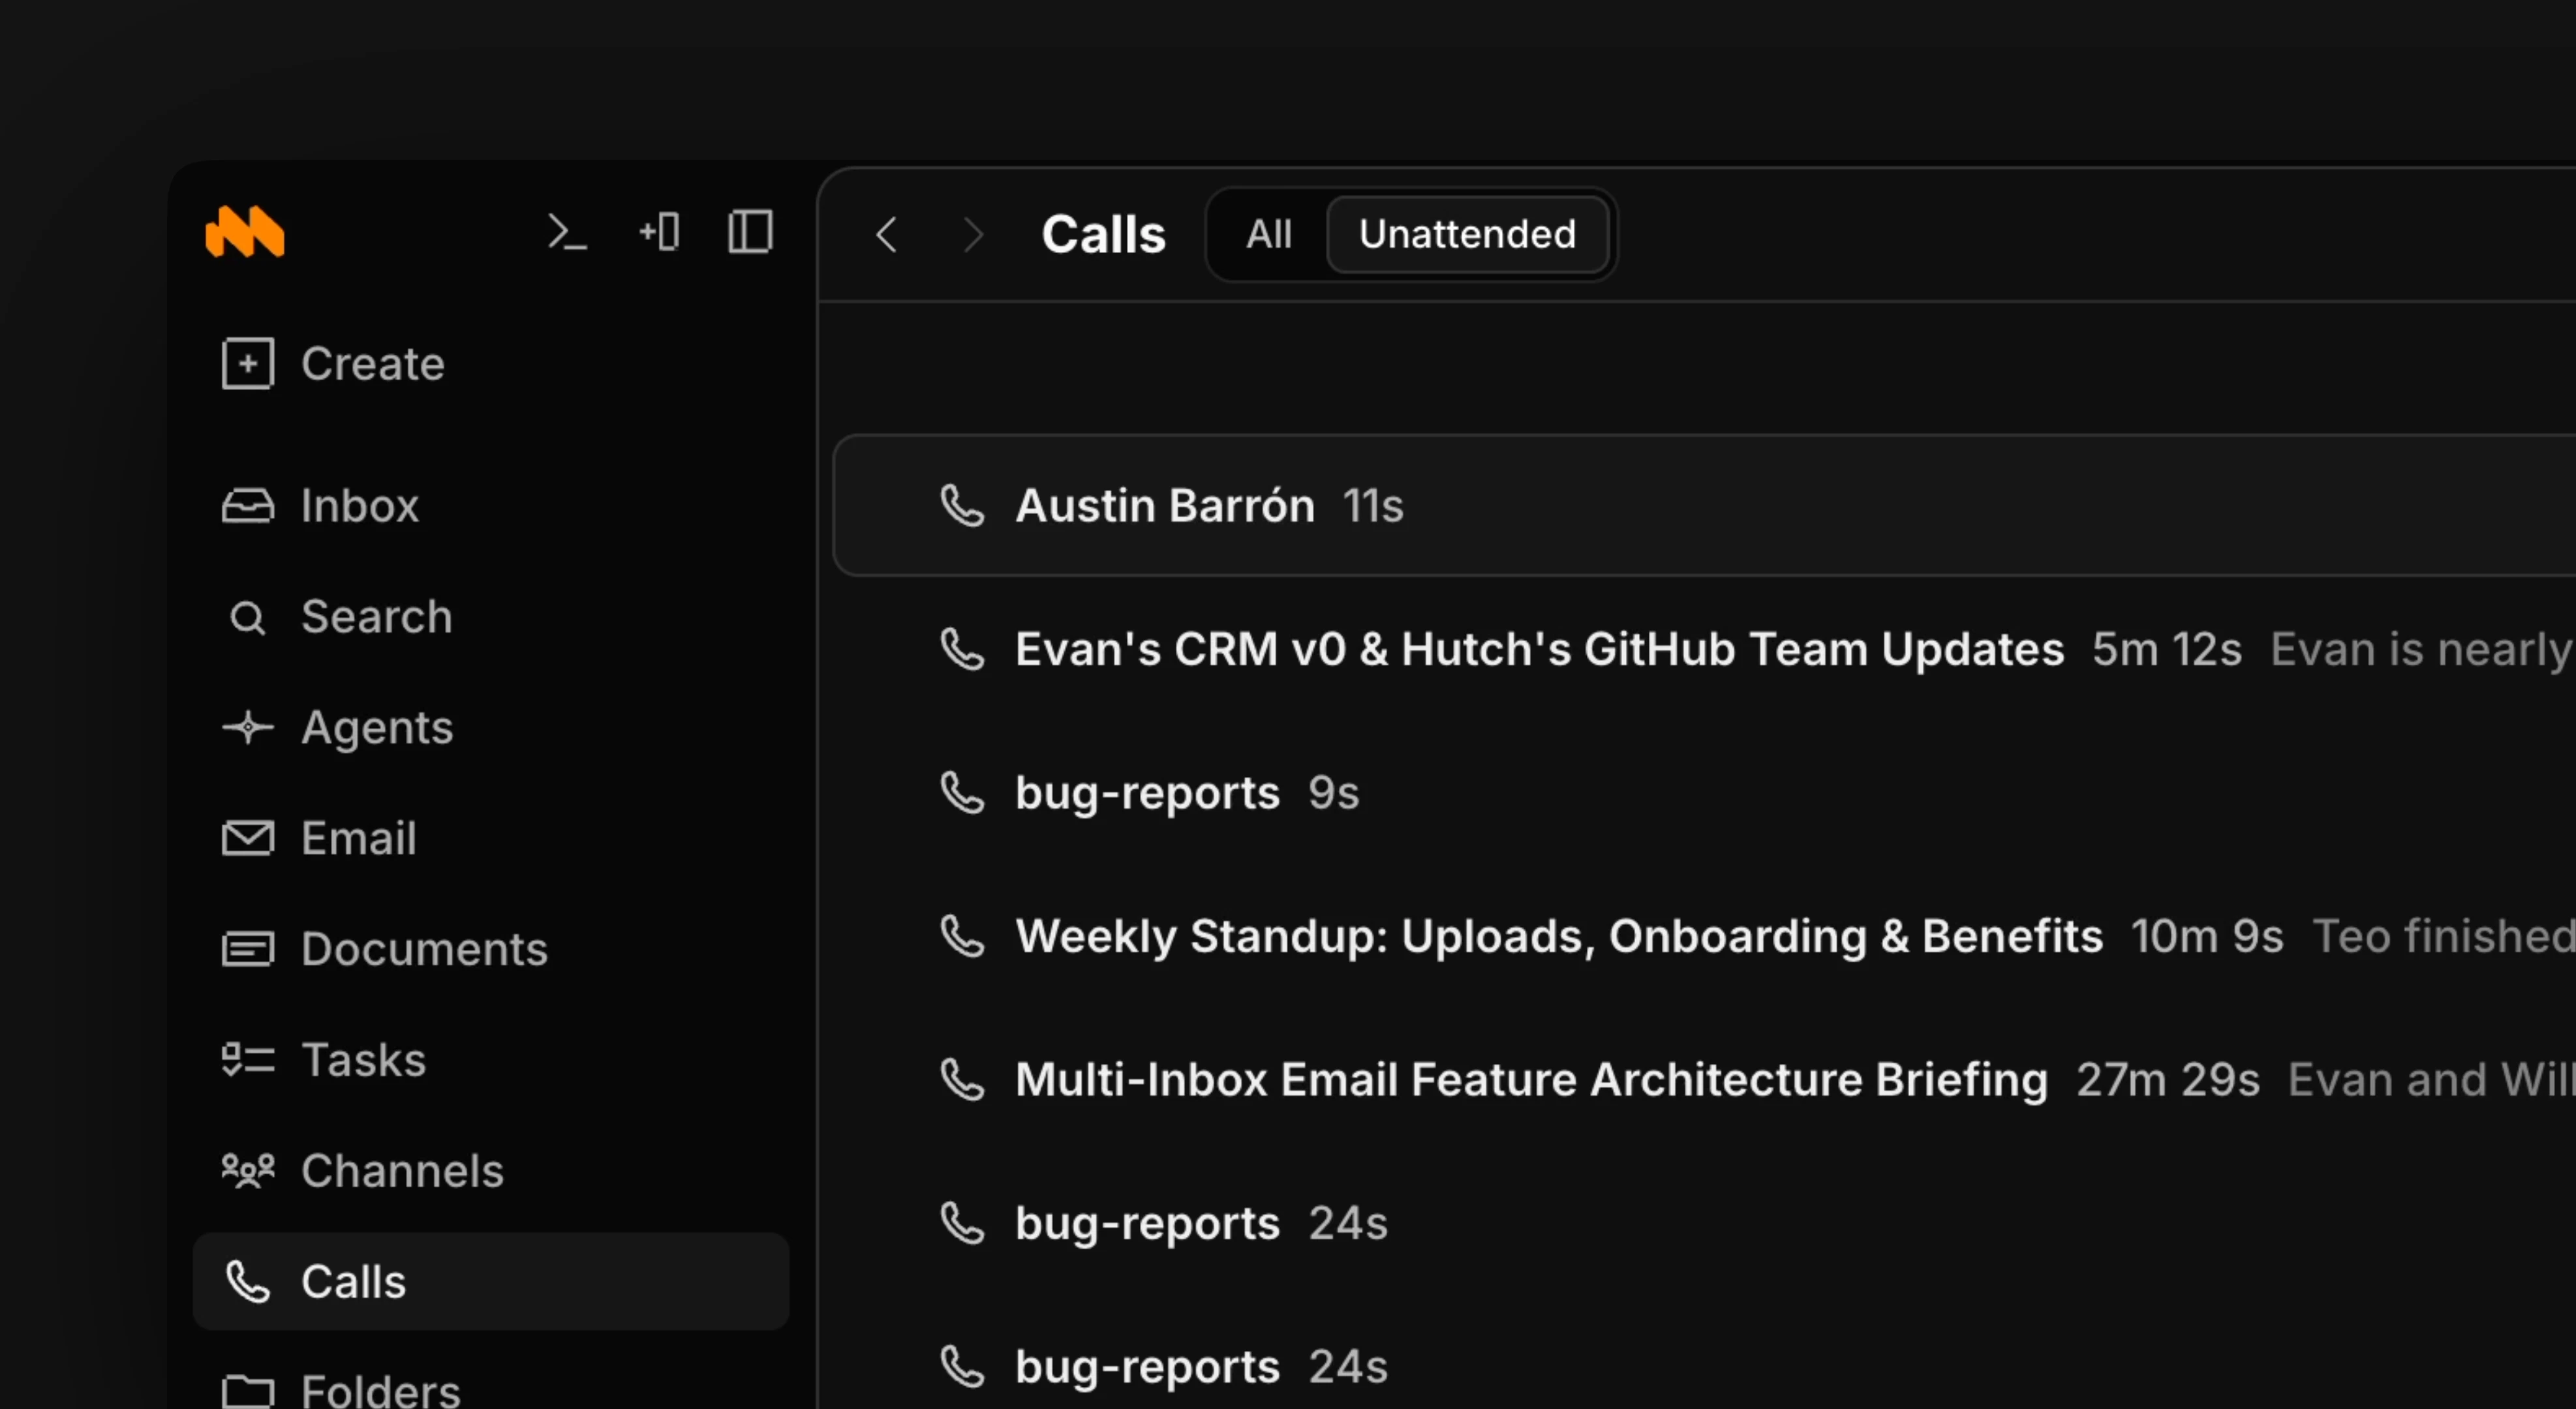Viewport: 2576px width, 1409px height.
Task: Click the Calls page heading
Action: [1104, 234]
